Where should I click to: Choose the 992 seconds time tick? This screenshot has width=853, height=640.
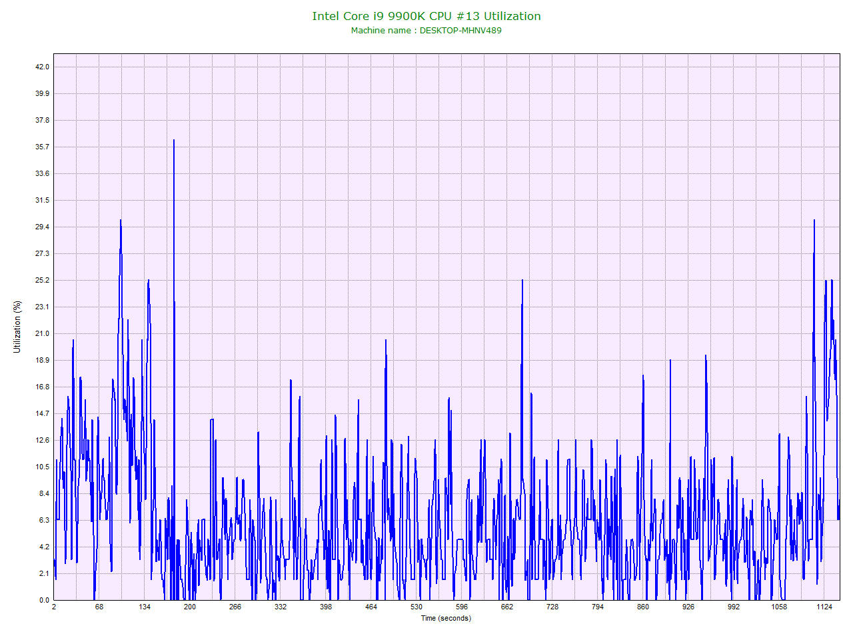point(734,607)
